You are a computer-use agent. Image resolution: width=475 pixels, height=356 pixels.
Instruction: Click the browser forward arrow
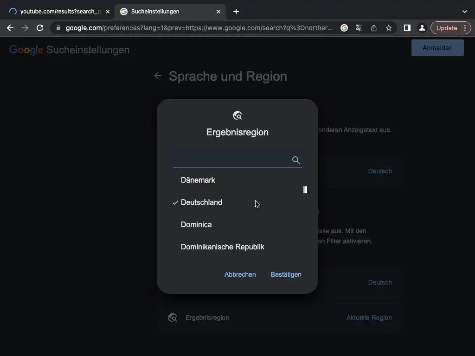click(25, 28)
